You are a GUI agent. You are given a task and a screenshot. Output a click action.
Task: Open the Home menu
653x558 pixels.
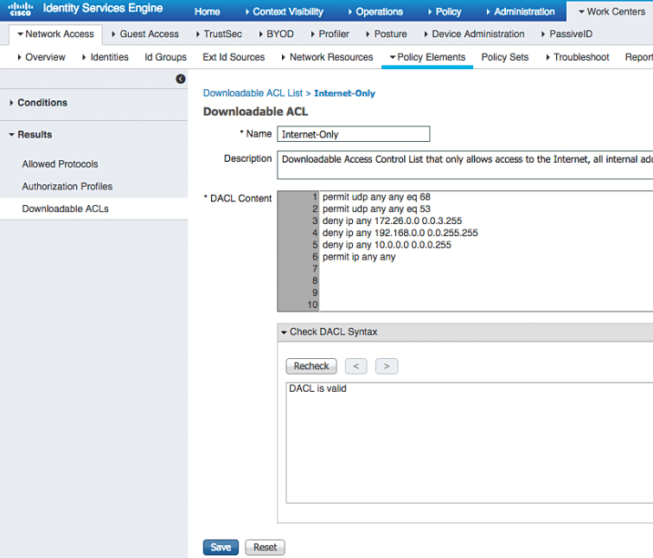point(207,11)
